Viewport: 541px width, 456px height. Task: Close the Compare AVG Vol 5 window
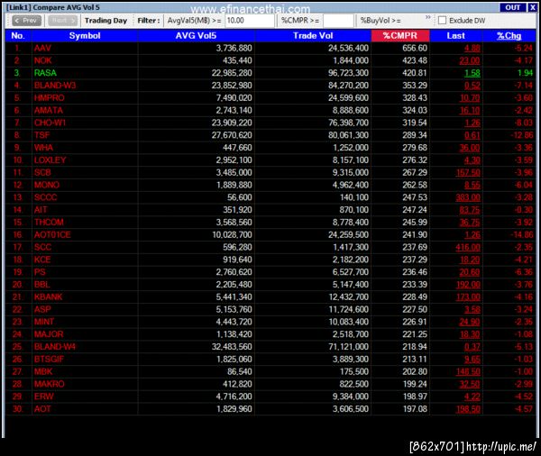(x=532, y=7)
